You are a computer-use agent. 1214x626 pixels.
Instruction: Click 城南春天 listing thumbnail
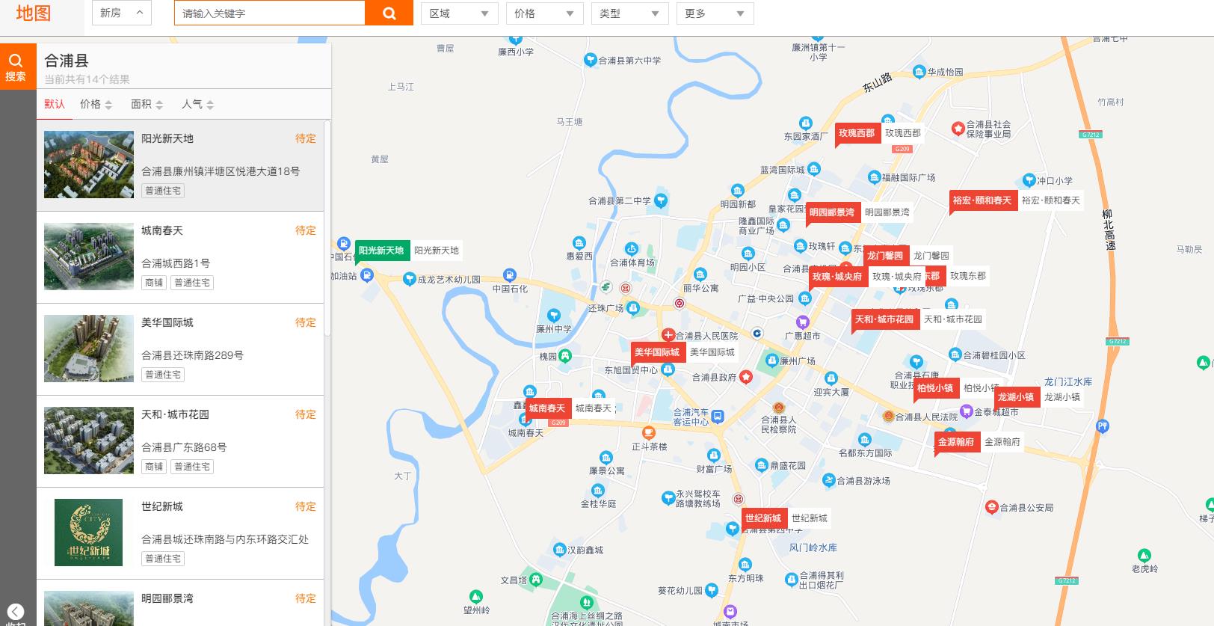[89, 257]
